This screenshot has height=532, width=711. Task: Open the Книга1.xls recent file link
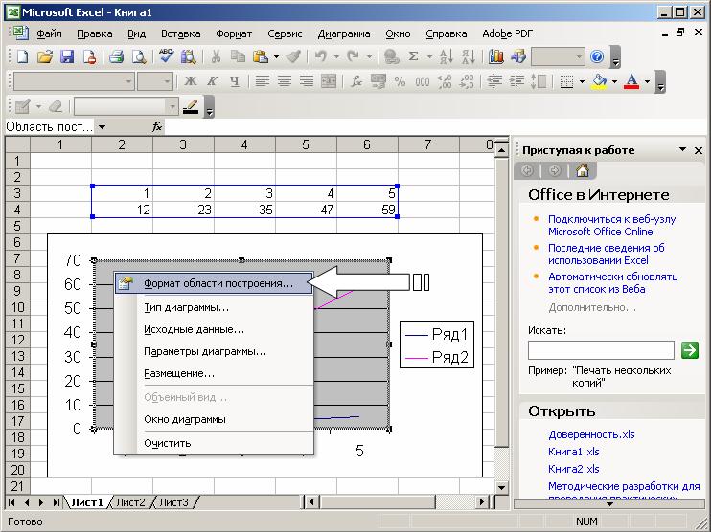coord(574,452)
